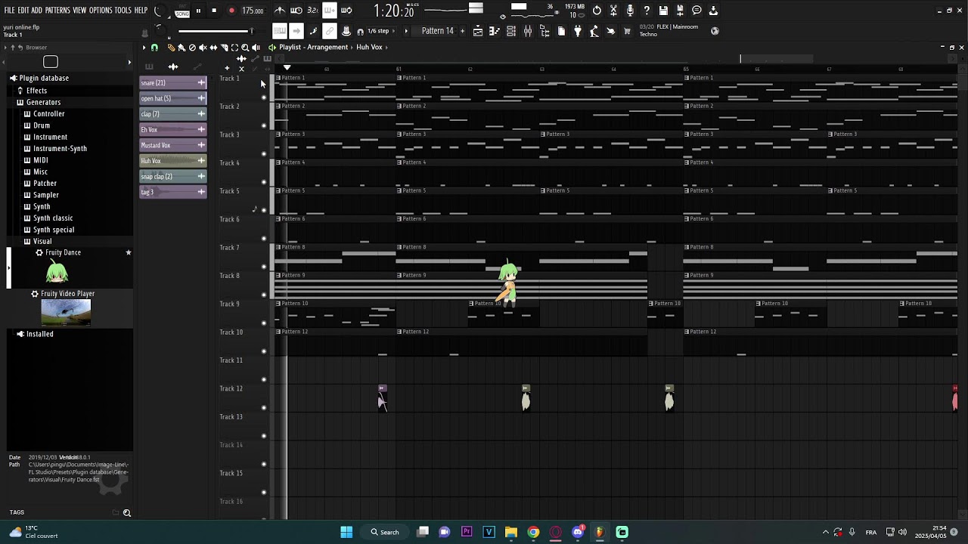
Task: Open the Channel rack view icon
Action: click(x=511, y=31)
